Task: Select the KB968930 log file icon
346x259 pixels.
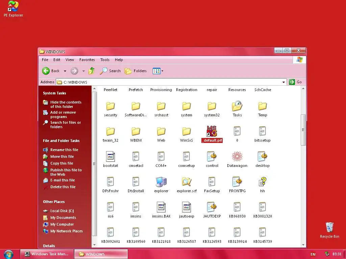Action: pyautogui.click(x=237, y=207)
